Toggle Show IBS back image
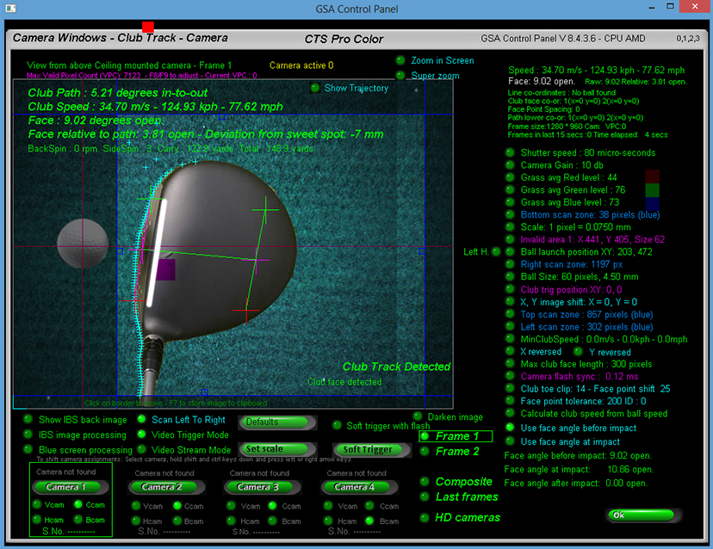This screenshot has height=549, width=713. (x=28, y=419)
